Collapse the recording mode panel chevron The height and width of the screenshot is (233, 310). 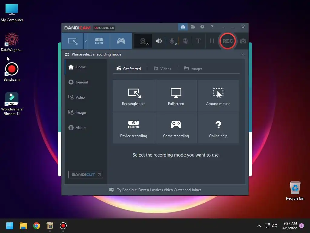(243, 54)
